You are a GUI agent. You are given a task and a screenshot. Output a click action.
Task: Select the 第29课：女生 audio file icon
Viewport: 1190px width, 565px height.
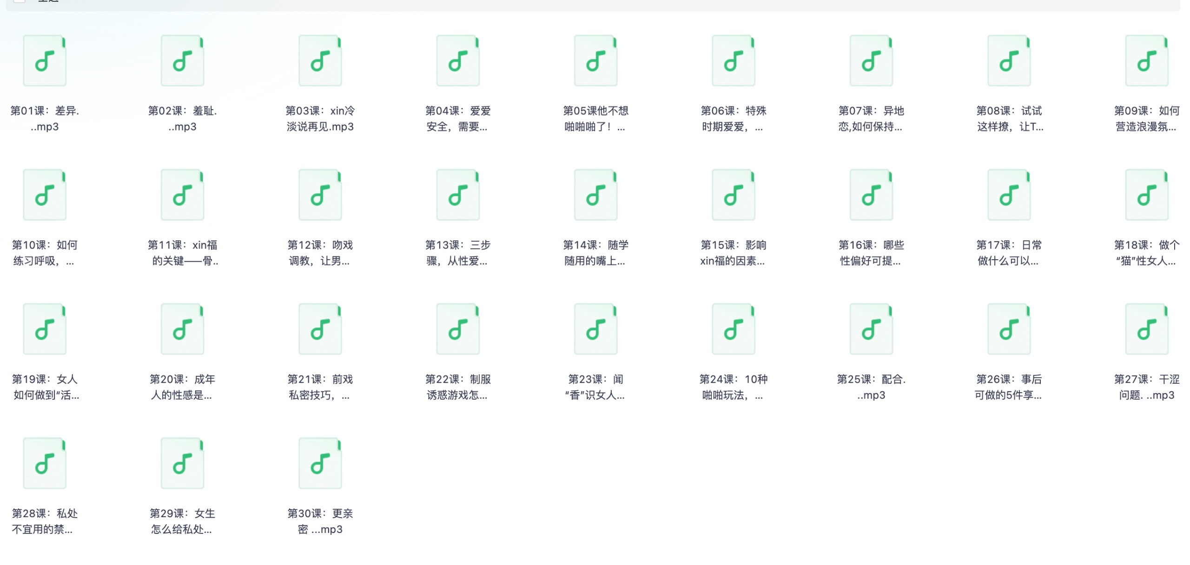[182, 463]
